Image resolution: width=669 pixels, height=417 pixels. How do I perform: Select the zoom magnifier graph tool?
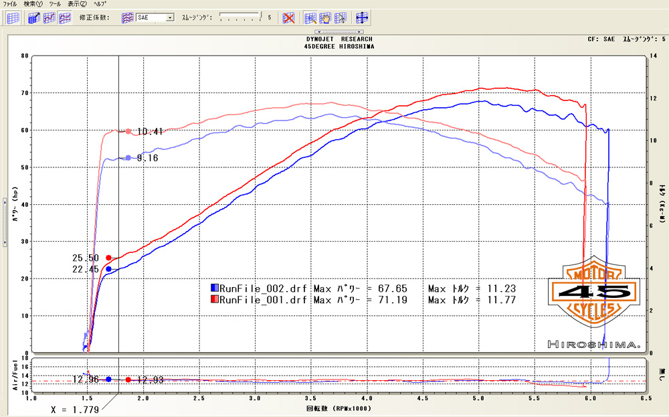pos(311,18)
